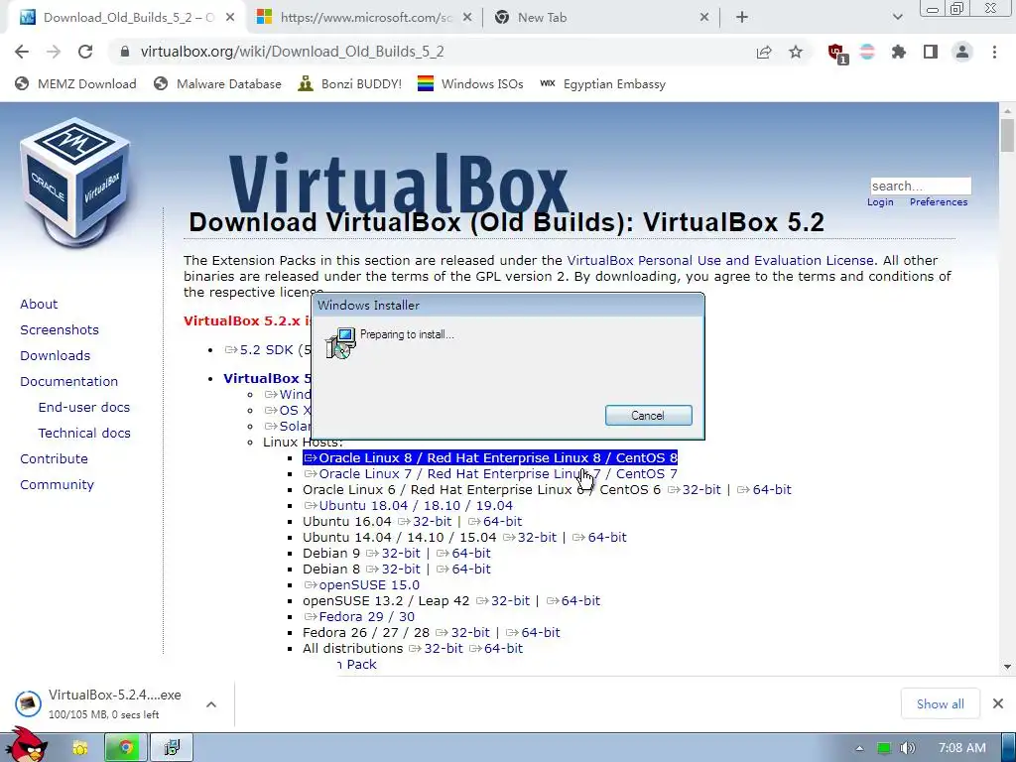Click the VirtualBox Personal Use and Evaluation License link

[720, 261]
